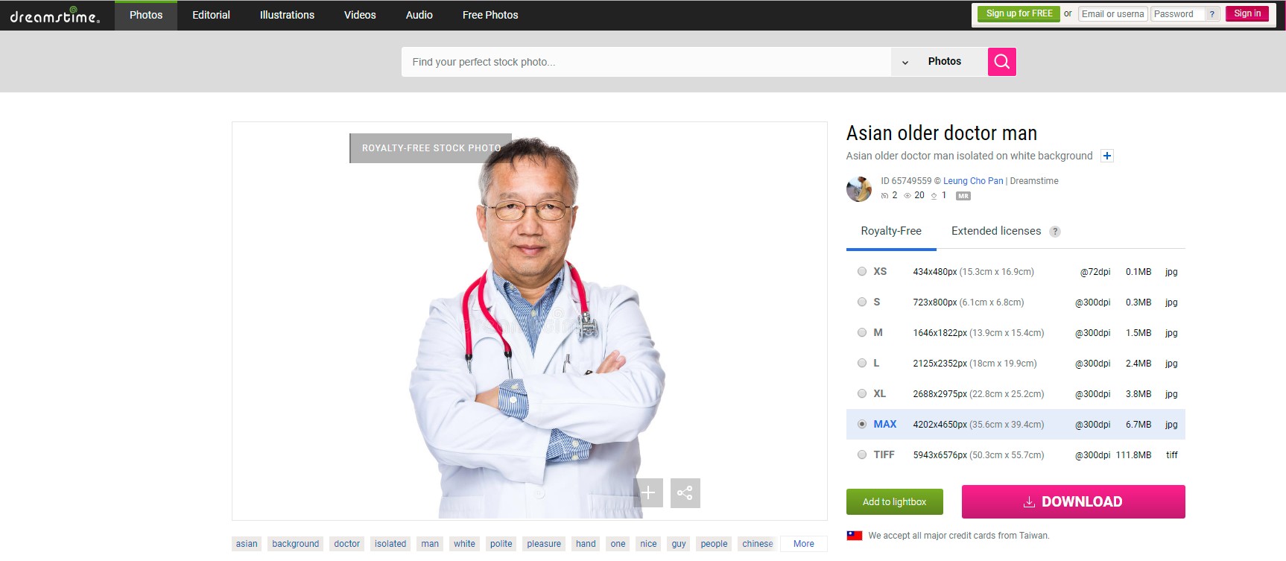Click the pink DOWNLOAD button
Viewport: 1286px width, 561px height.
point(1073,502)
